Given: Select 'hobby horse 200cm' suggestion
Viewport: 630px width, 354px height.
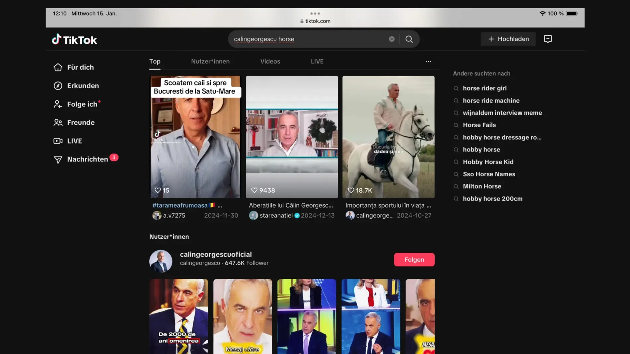Looking at the screenshot, I should [x=492, y=199].
